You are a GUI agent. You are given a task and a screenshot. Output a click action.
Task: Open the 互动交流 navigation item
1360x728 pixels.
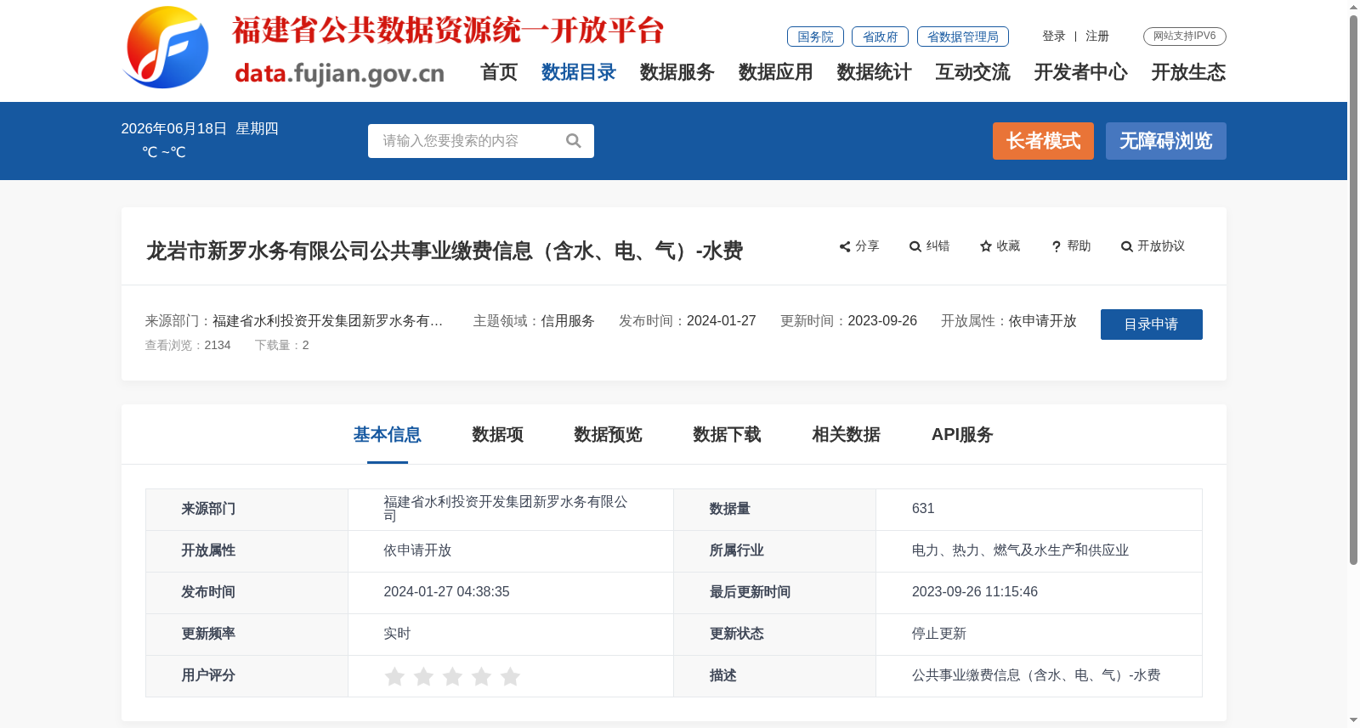tap(973, 72)
